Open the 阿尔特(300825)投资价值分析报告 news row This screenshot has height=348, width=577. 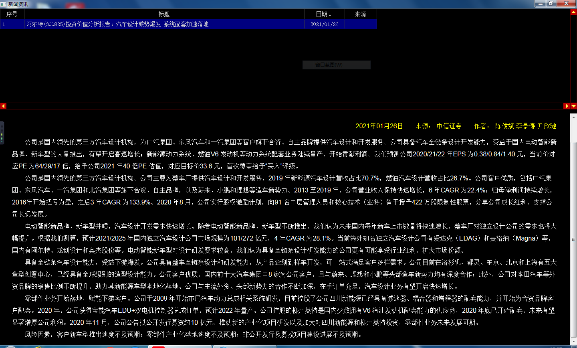(x=188, y=24)
